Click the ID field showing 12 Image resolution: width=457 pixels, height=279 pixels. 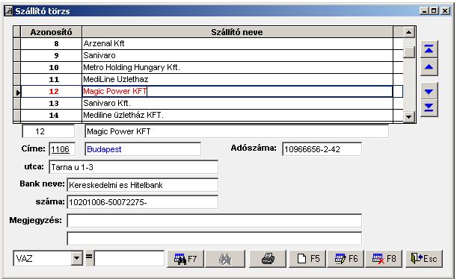[x=49, y=131]
